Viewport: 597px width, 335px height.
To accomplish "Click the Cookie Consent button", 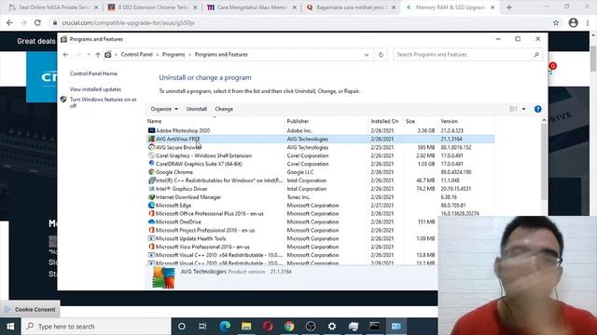I will point(30,310).
